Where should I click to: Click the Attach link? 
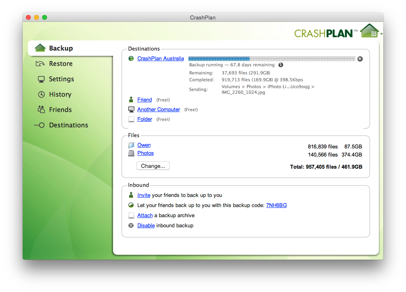(145, 215)
